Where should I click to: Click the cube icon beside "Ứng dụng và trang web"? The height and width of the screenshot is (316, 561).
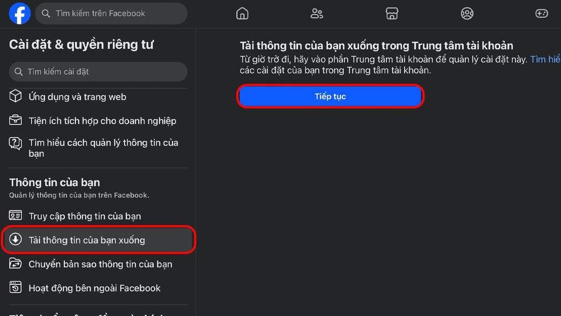click(x=16, y=96)
